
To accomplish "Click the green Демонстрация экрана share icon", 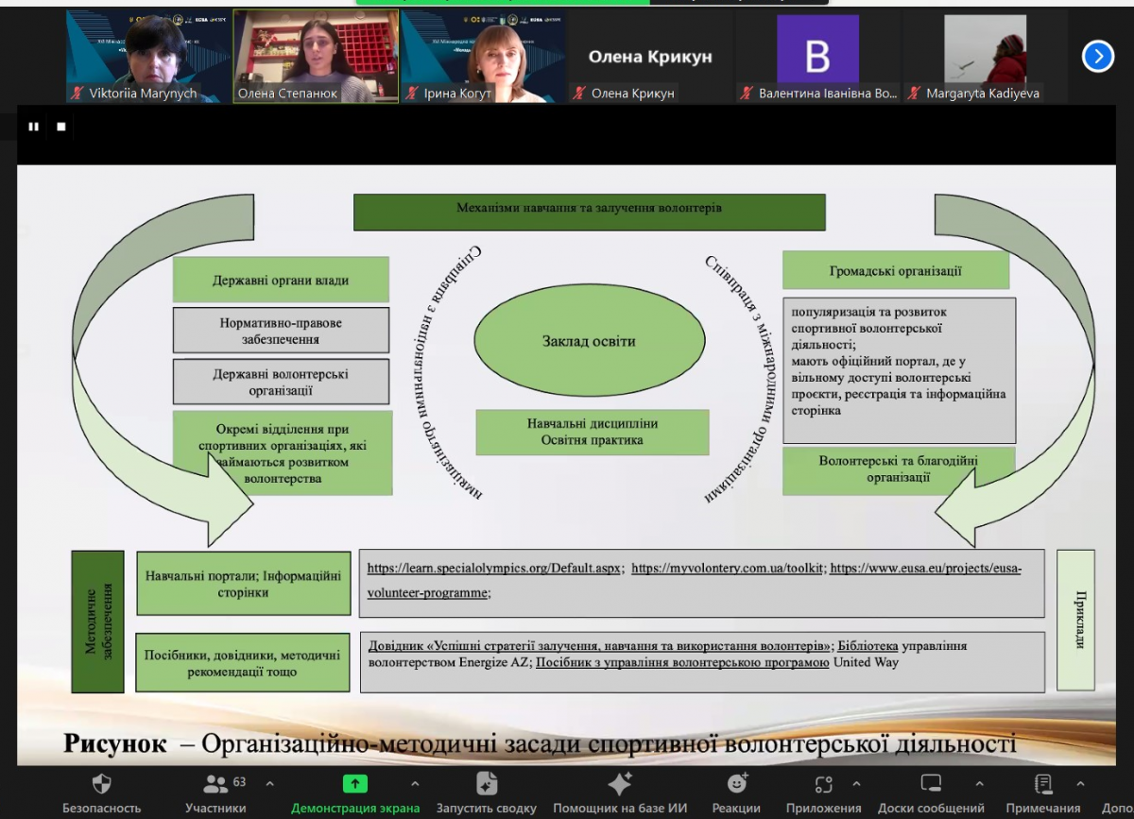I will coord(355,784).
